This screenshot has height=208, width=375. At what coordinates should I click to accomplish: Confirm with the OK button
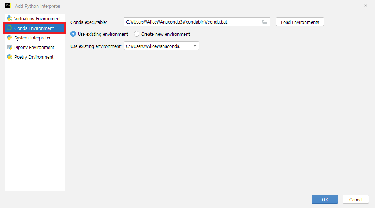click(324, 200)
